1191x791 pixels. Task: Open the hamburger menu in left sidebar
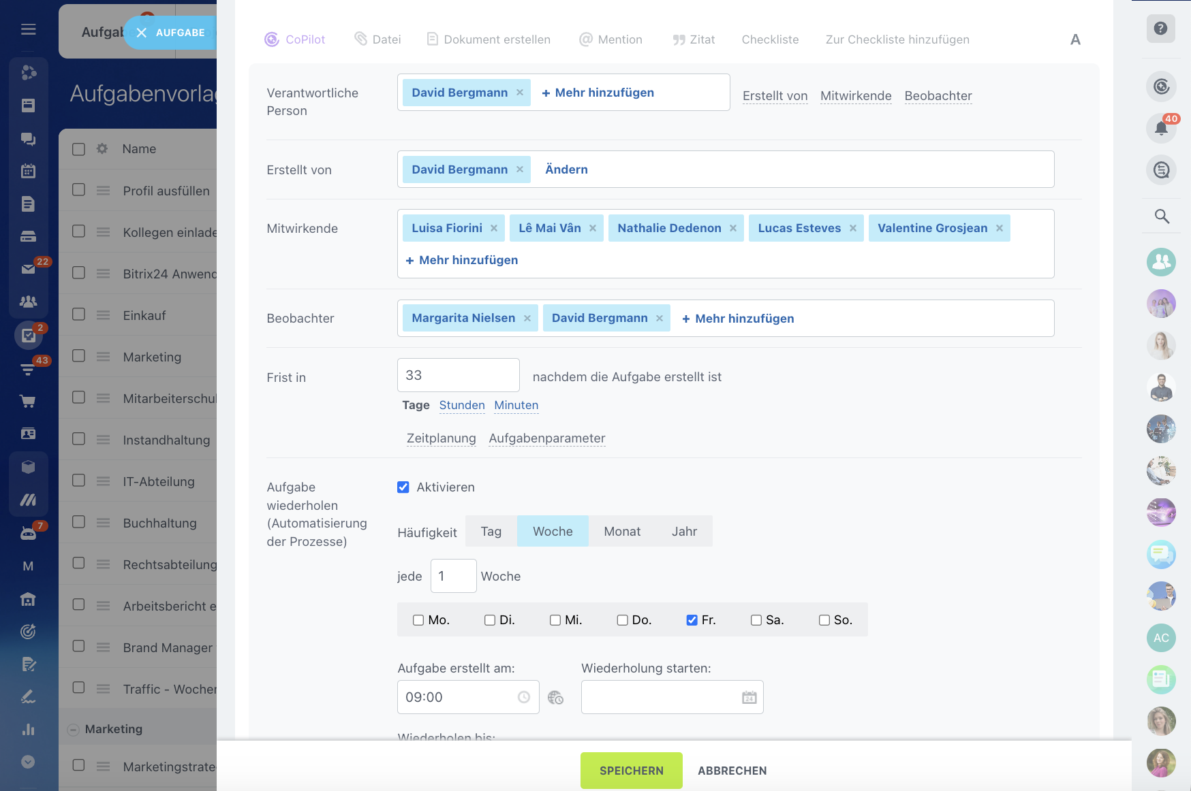(x=28, y=29)
